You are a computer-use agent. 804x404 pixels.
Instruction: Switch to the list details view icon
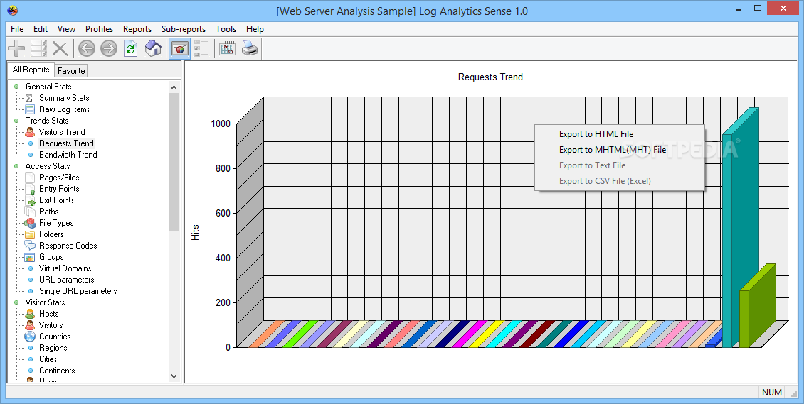pos(201,48)
